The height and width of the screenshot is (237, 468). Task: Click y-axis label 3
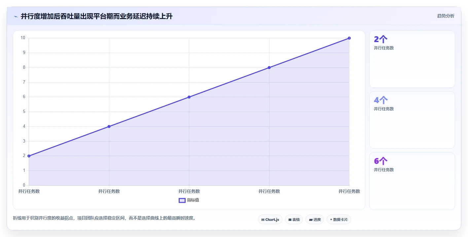(24, 141)
